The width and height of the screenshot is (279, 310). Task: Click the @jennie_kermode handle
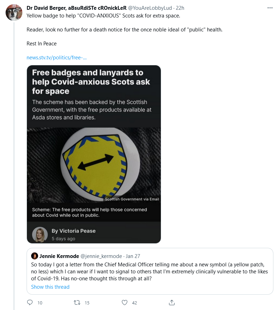[x=101, y=256]
